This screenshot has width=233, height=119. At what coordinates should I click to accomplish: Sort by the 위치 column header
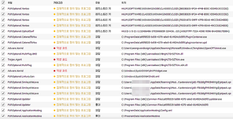(x=124, y=3)
